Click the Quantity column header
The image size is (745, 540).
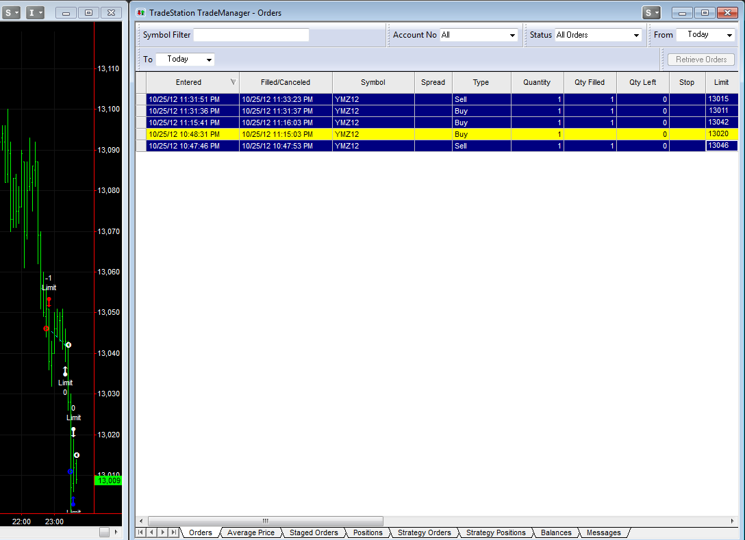point(538,82)
